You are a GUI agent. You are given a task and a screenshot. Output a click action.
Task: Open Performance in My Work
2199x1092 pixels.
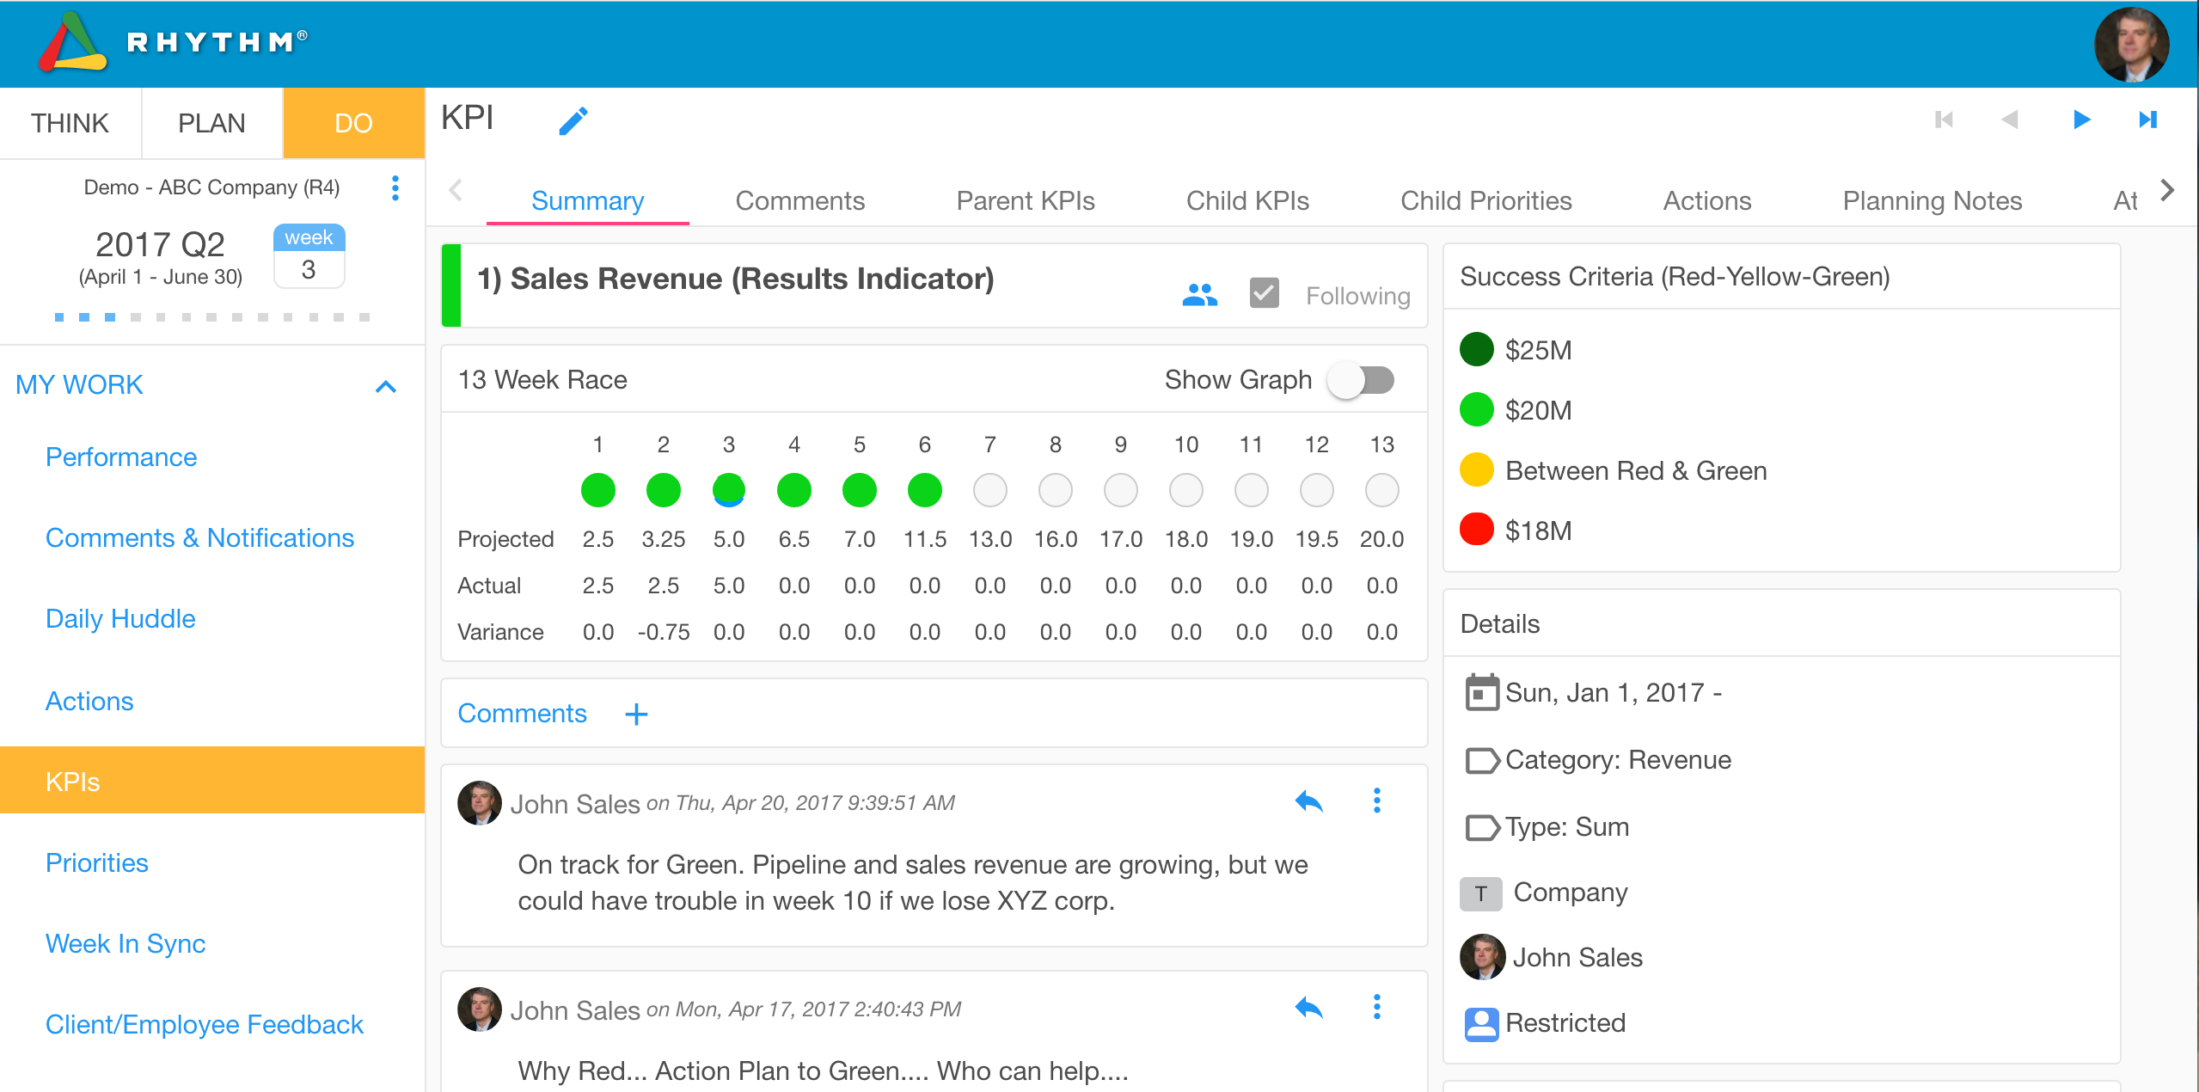[121, 457]
